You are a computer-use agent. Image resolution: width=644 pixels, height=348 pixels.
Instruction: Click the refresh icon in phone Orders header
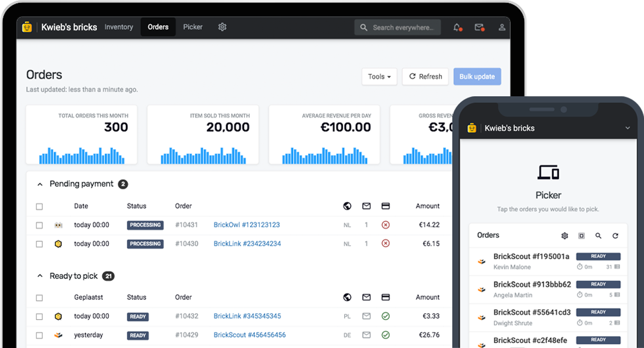point(616,236)
